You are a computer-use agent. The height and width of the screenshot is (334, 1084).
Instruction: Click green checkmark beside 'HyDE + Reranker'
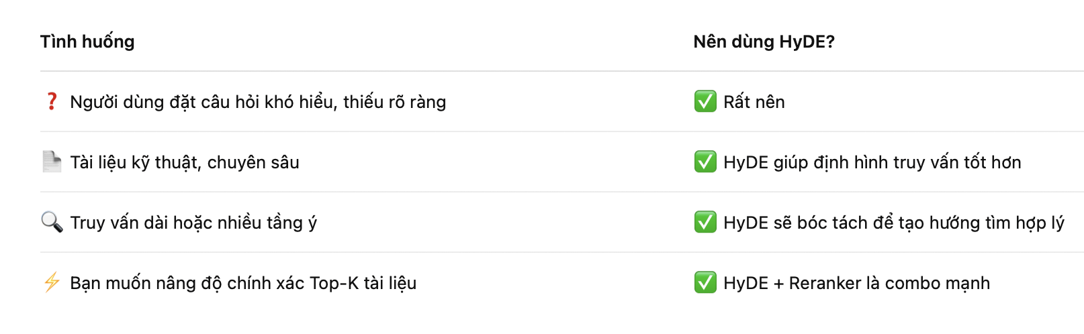point(705,282)
